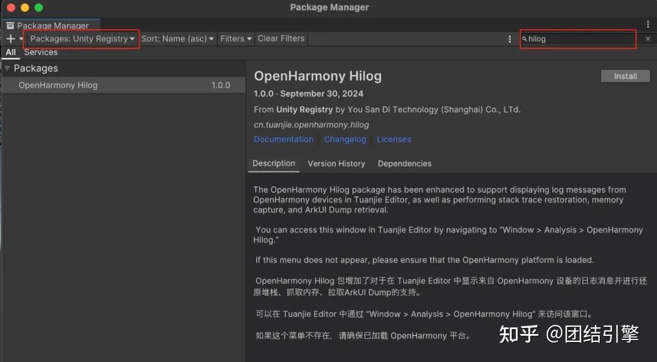Switch to the Dependencies tab

pos(404,163)
